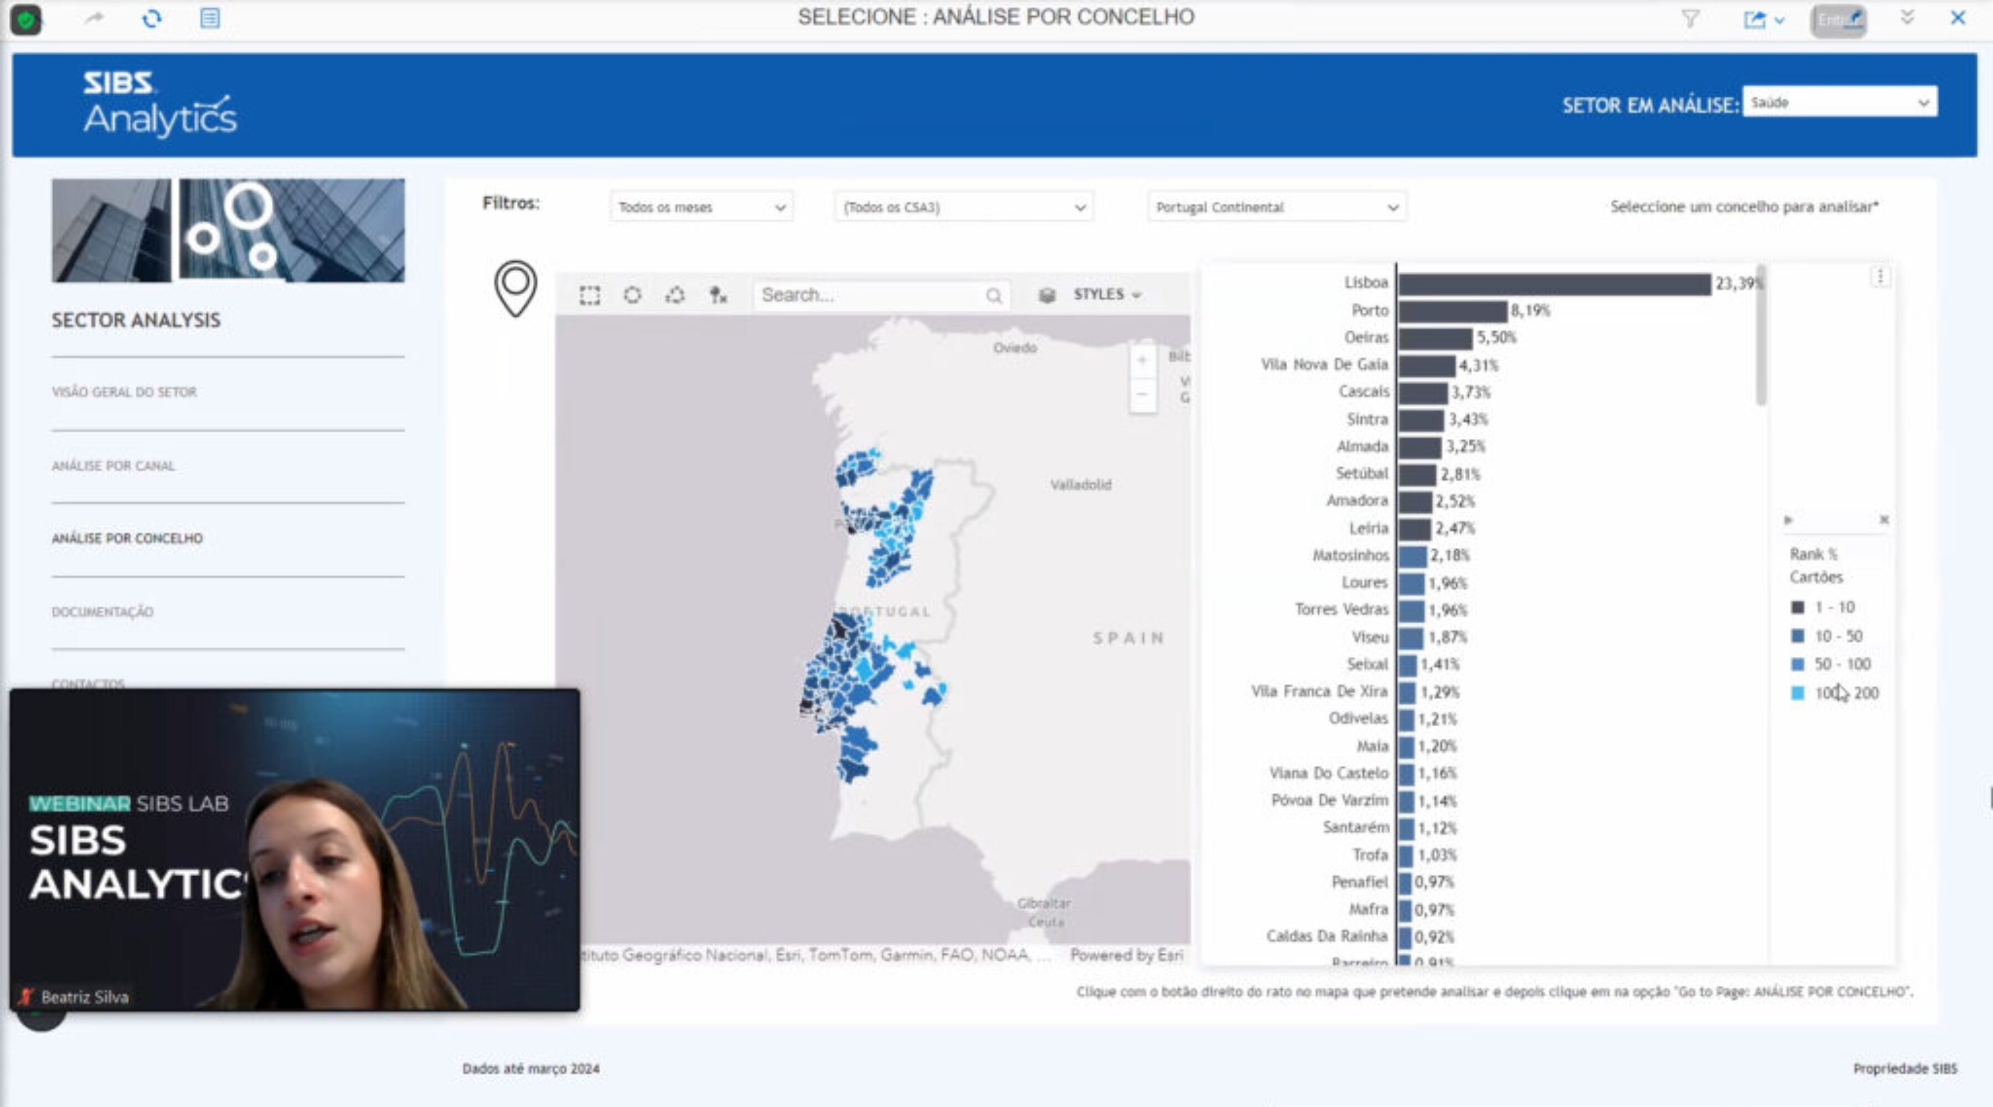
Task: Select the rectangle selection map tool
Action: [590, 294]
